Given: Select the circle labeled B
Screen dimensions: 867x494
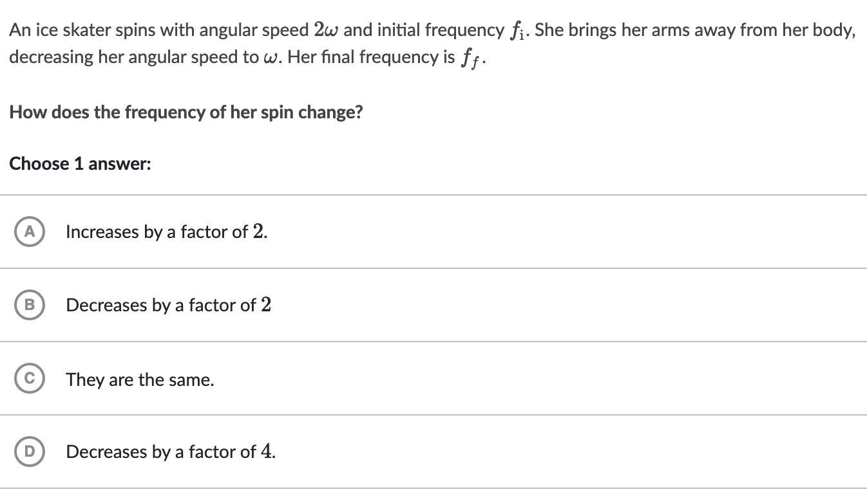Looking at the screenshot, I should pyautogui.click(x=29, y=305).
